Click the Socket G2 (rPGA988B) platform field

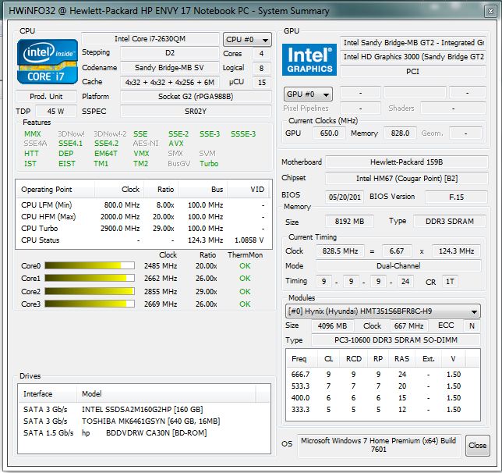[x=196, y=97]
